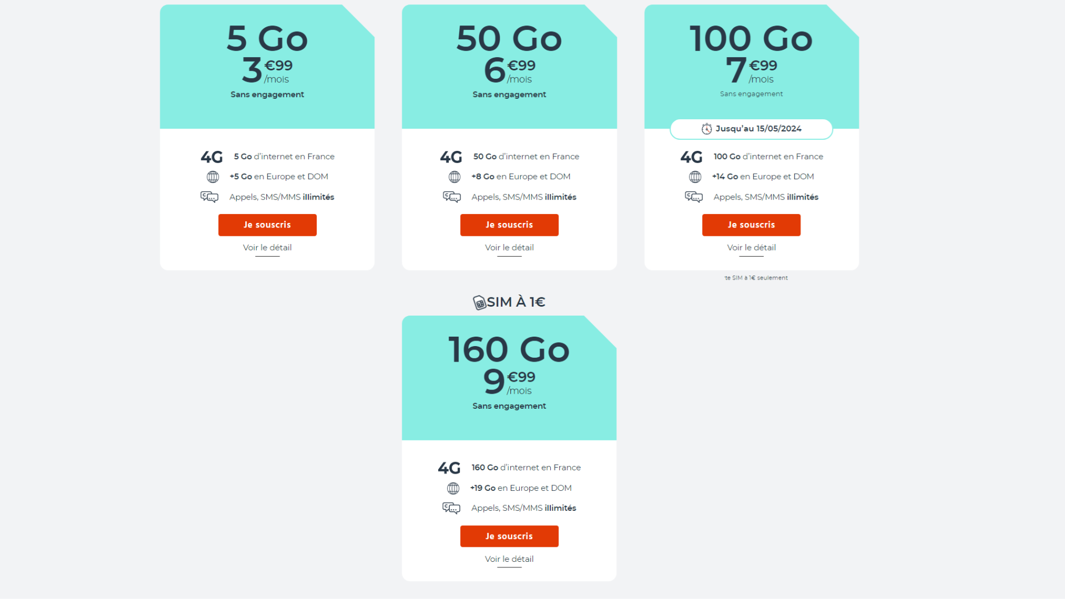The image size is (1065, 599).
Task: Subscribe to the 50 Go plan with Je souscris
Action: click(509, 225)
